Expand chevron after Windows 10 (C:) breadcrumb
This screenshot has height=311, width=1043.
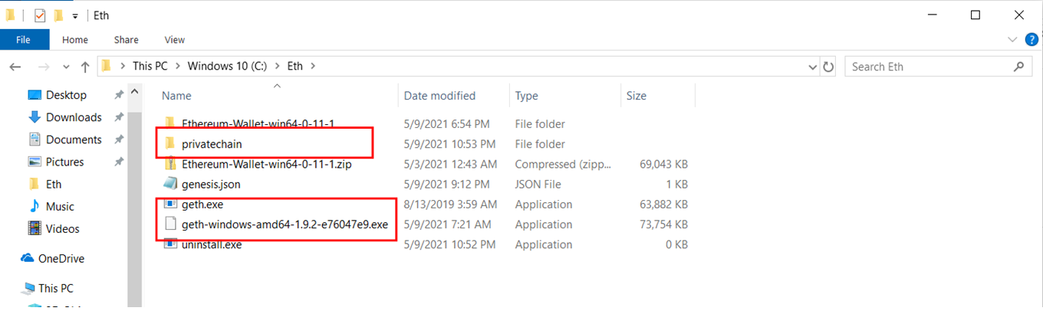(x=277, y=67)
